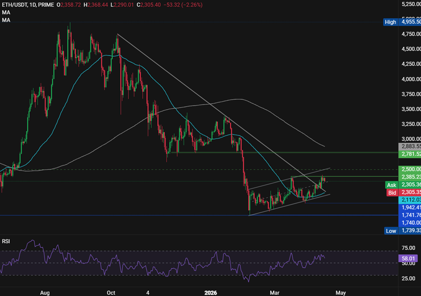The height and width of the screenshot is (296, 421).
Task: Select the 2,500.00 price level label
Action: click(x=408, y=169)
